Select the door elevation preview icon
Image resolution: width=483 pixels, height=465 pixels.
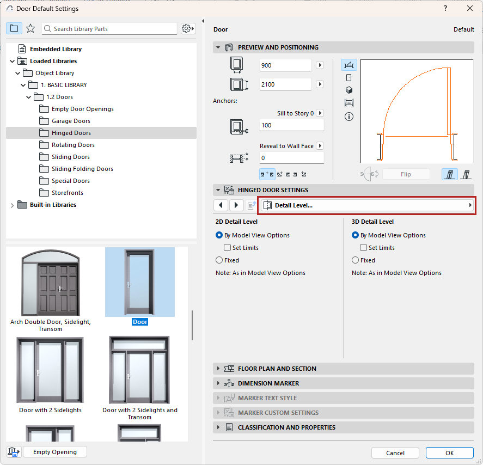point(349,78)
